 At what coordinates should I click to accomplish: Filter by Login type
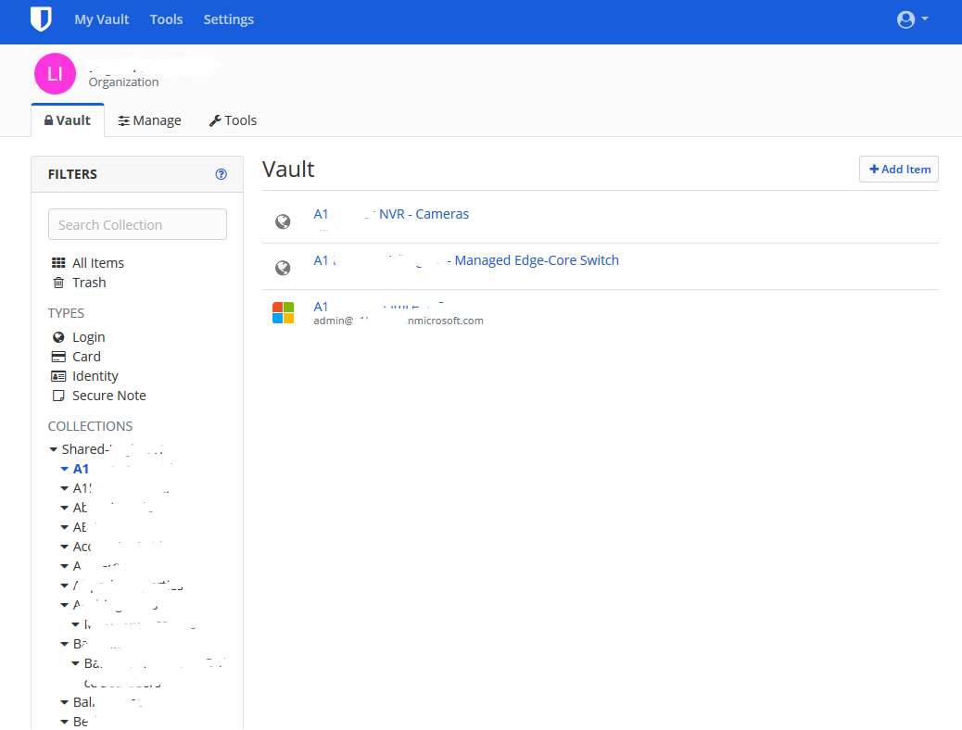pyautogui.click(x=88, y=337)
